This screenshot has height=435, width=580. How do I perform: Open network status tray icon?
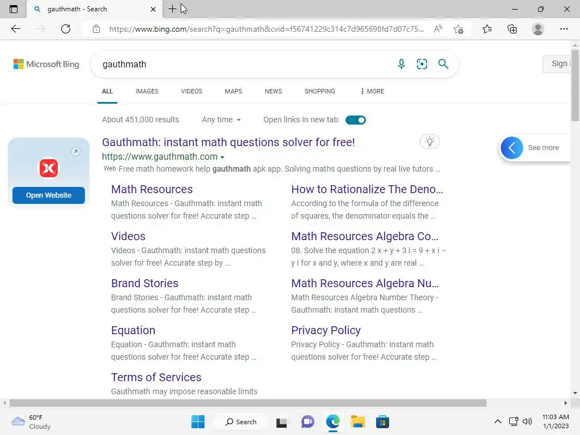[513, 421]
